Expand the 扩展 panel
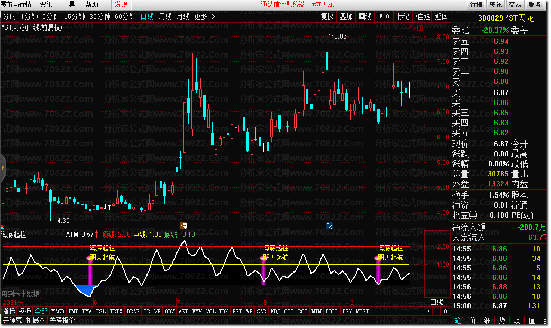Screen dimensions: 551x328 [x=35, y=320]
